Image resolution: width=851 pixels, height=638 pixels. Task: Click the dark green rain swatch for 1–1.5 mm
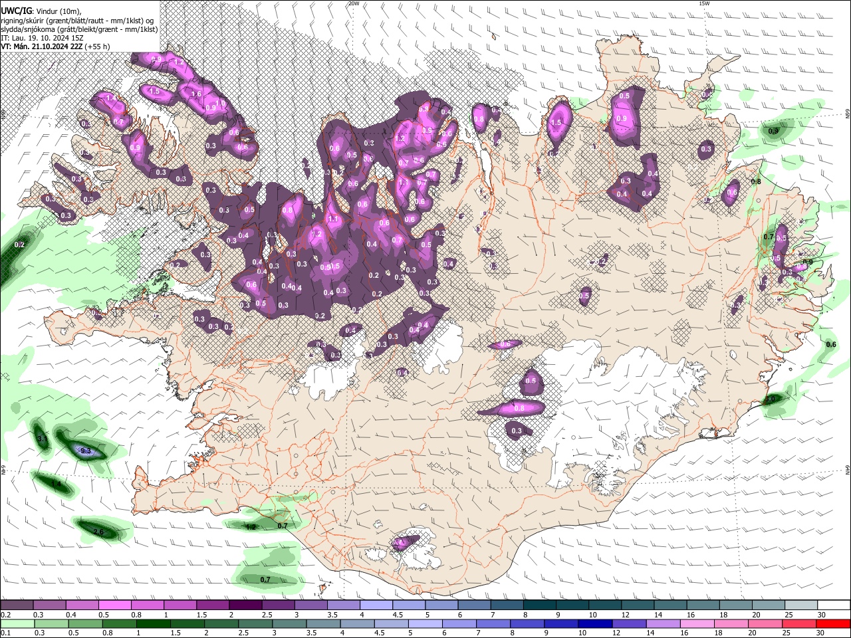click(x=153, y=623)
